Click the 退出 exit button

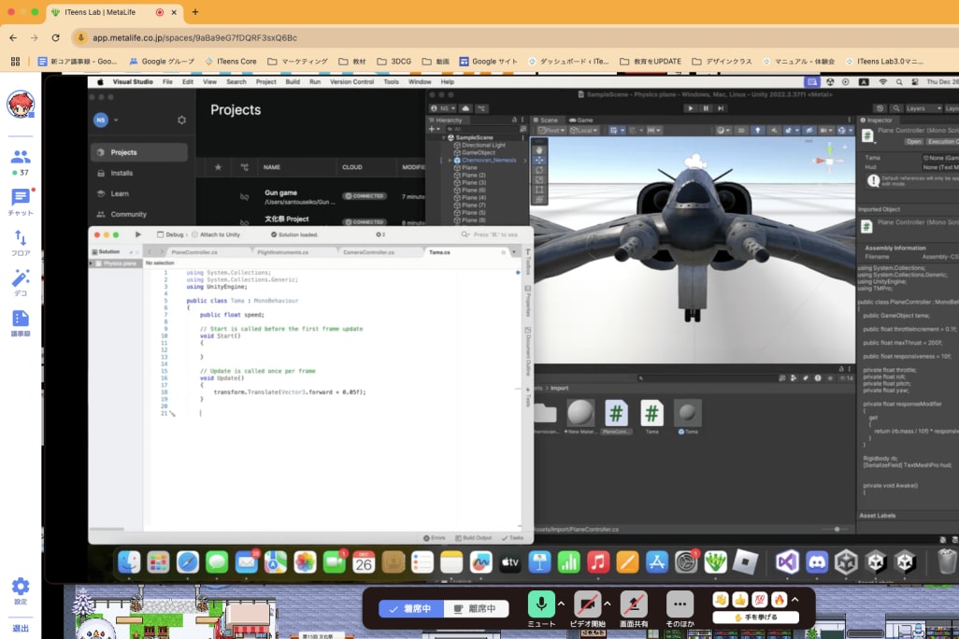click(x=21, y=628)
